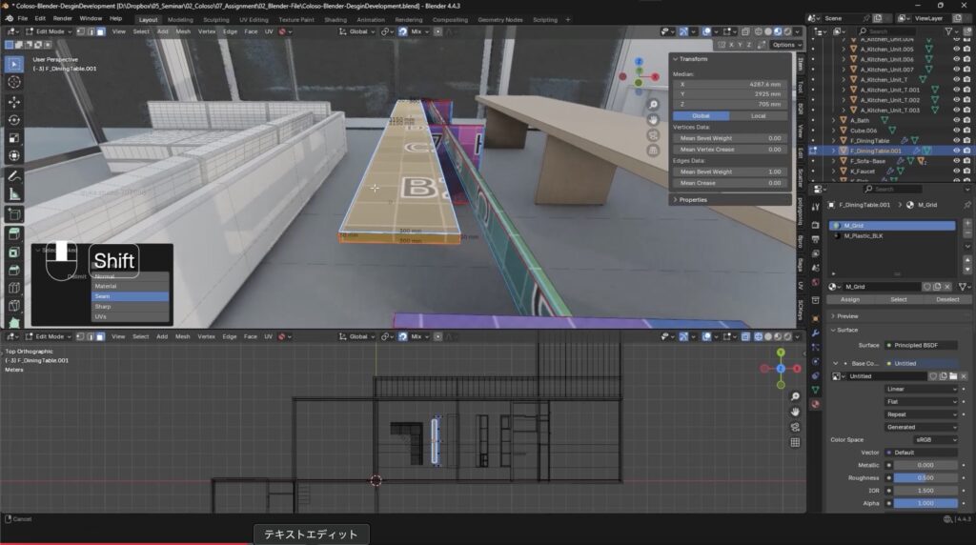
Task: Select the Select Box tool in the toolbar
Action: click(14, 64)
